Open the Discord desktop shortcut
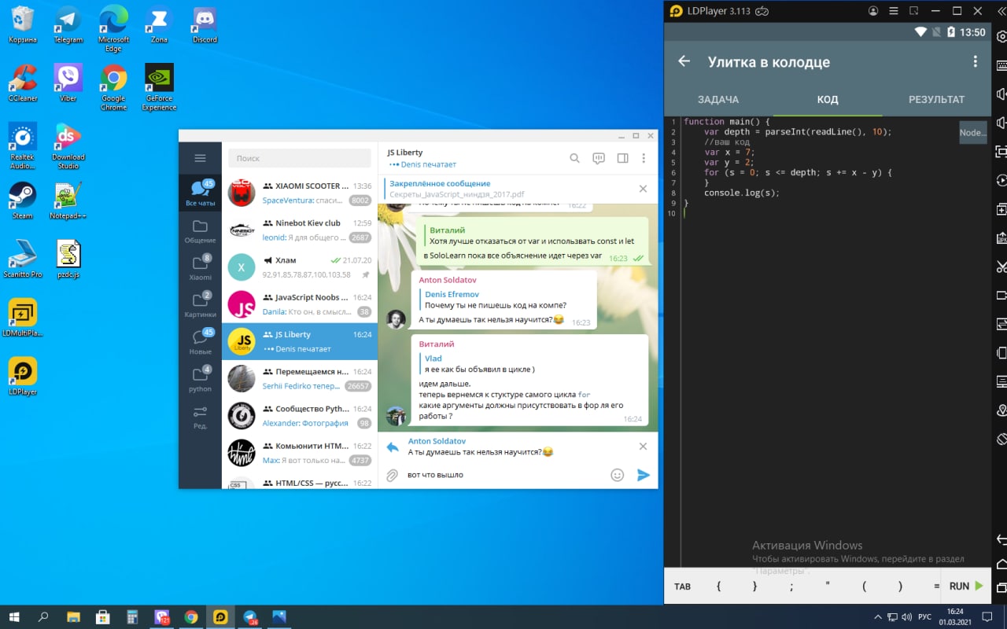 205,25
